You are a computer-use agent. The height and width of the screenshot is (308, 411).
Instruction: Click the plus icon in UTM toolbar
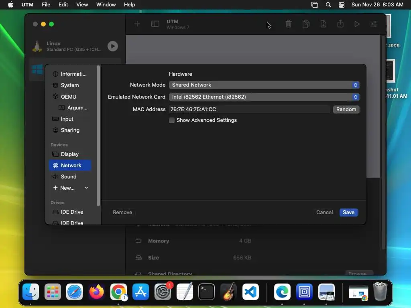tap(137, 24)
